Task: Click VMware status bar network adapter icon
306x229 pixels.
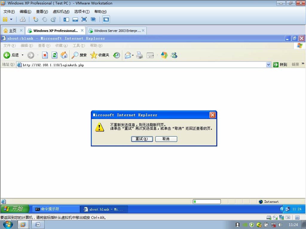Action: pyautogui.click(x=281, y=217)
